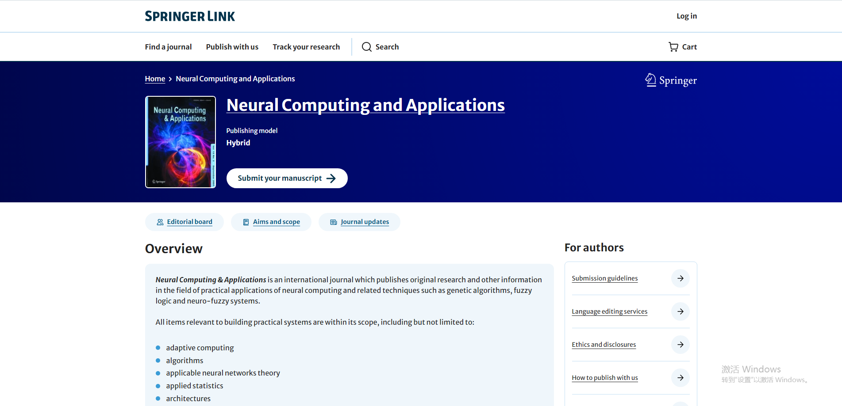Click the arrow beside How to publish with us
842x406 pixels.
pyautogui.click(x=681, y=378)
